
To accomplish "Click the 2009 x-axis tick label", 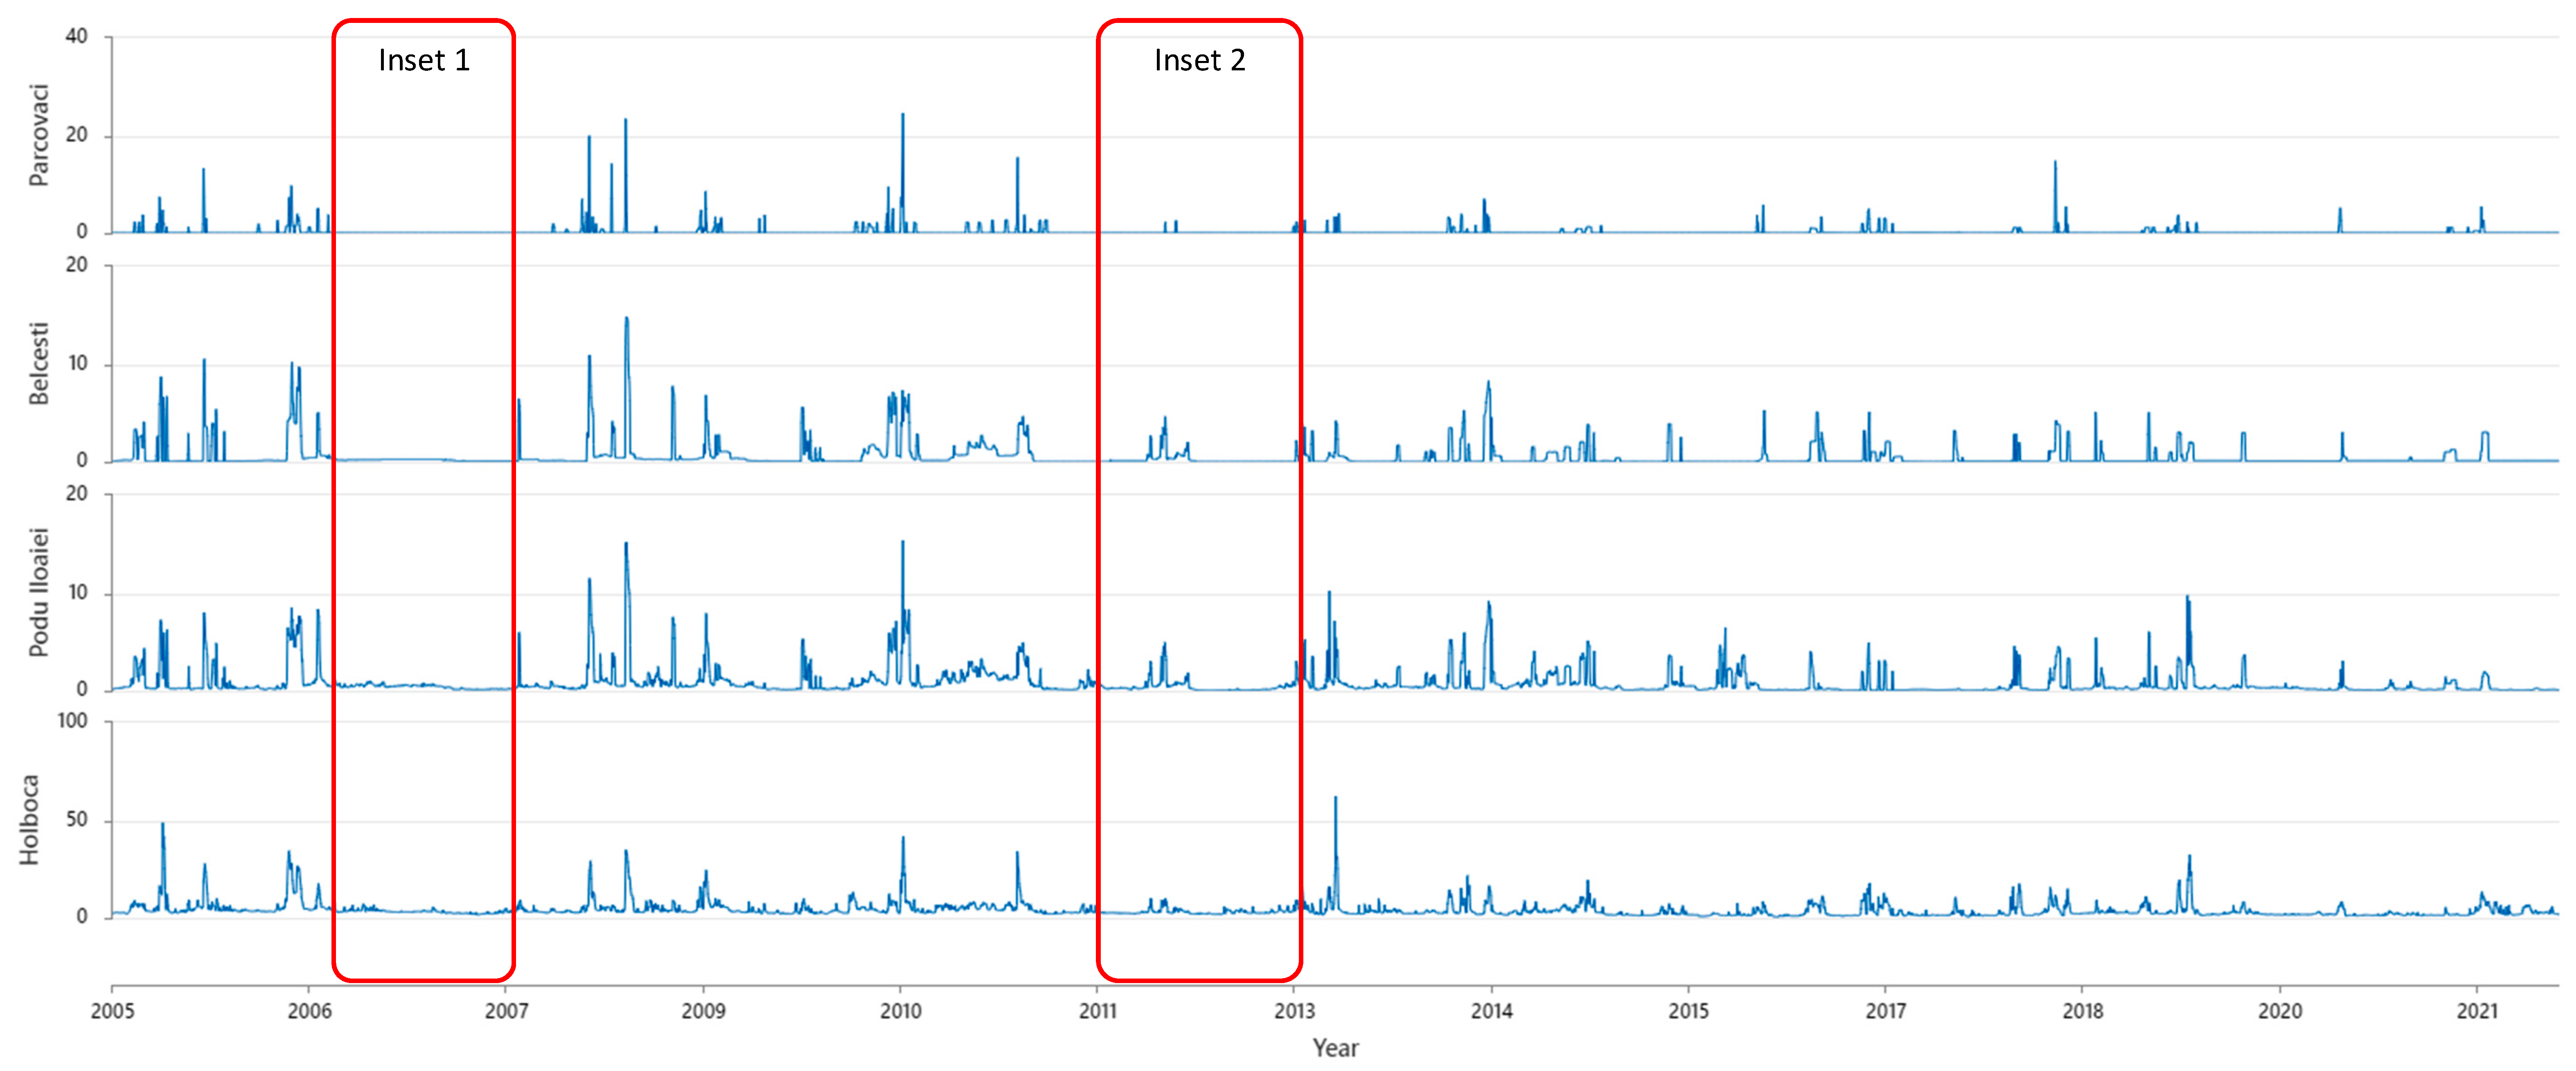I will 703,1011.
